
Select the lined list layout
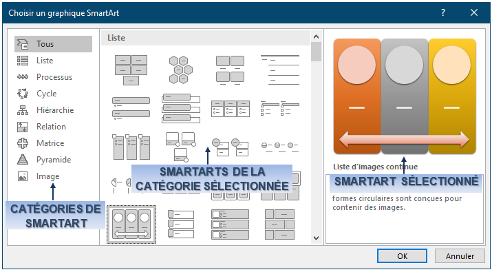pyautogui.click(x=280, y=70)
